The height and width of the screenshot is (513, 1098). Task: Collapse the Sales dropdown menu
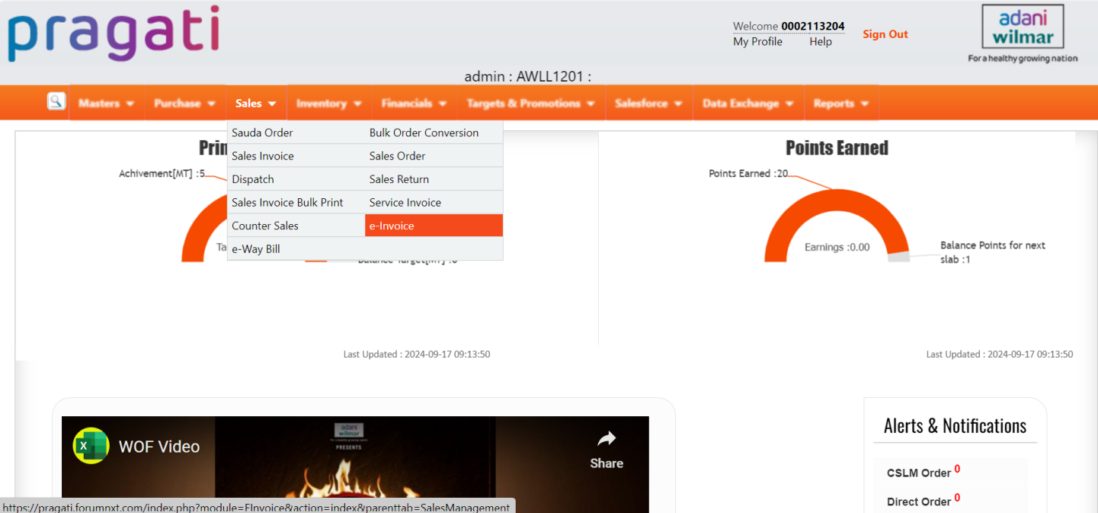[x=256, y=103]
